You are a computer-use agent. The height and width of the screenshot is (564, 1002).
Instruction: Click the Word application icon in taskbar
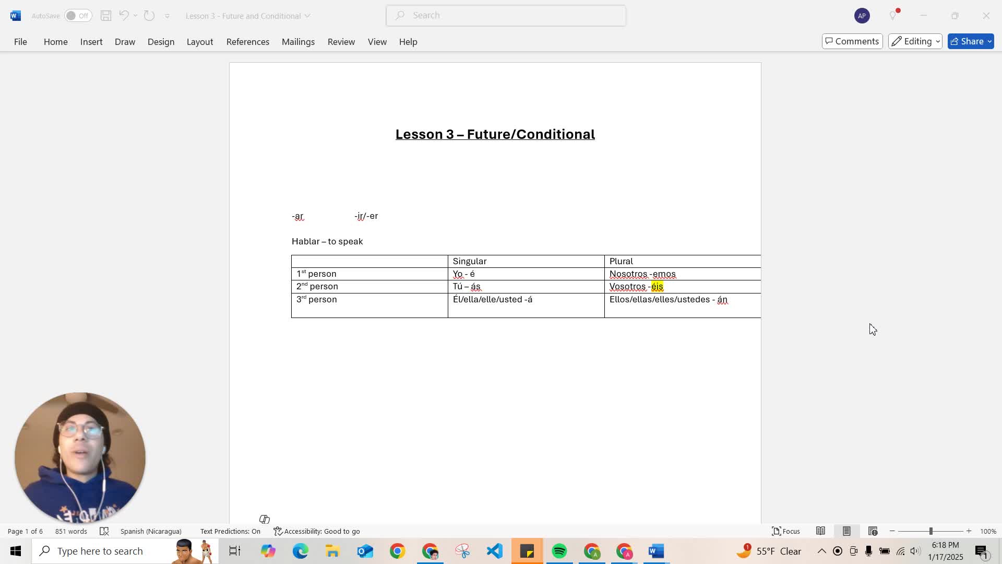click(657, 551)
